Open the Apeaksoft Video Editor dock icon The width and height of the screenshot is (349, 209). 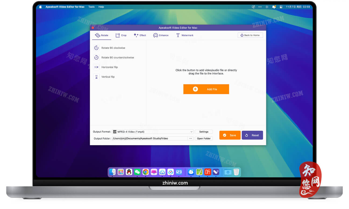(216, 172)
